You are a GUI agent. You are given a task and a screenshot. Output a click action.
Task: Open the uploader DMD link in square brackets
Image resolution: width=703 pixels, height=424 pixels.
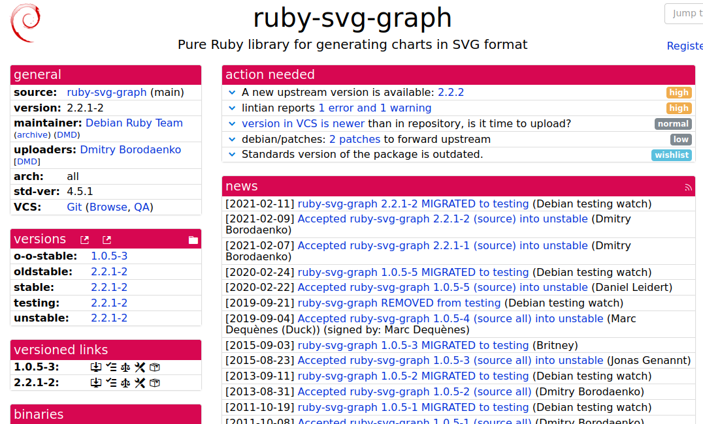[x=27, y=162]
